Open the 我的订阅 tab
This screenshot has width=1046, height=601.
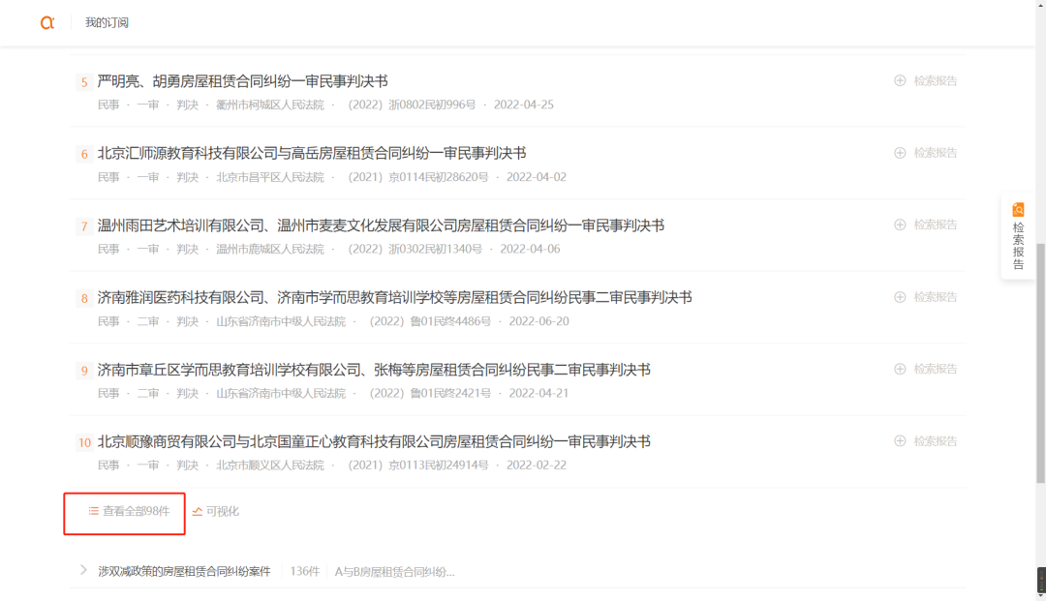(x=107, y=22)
